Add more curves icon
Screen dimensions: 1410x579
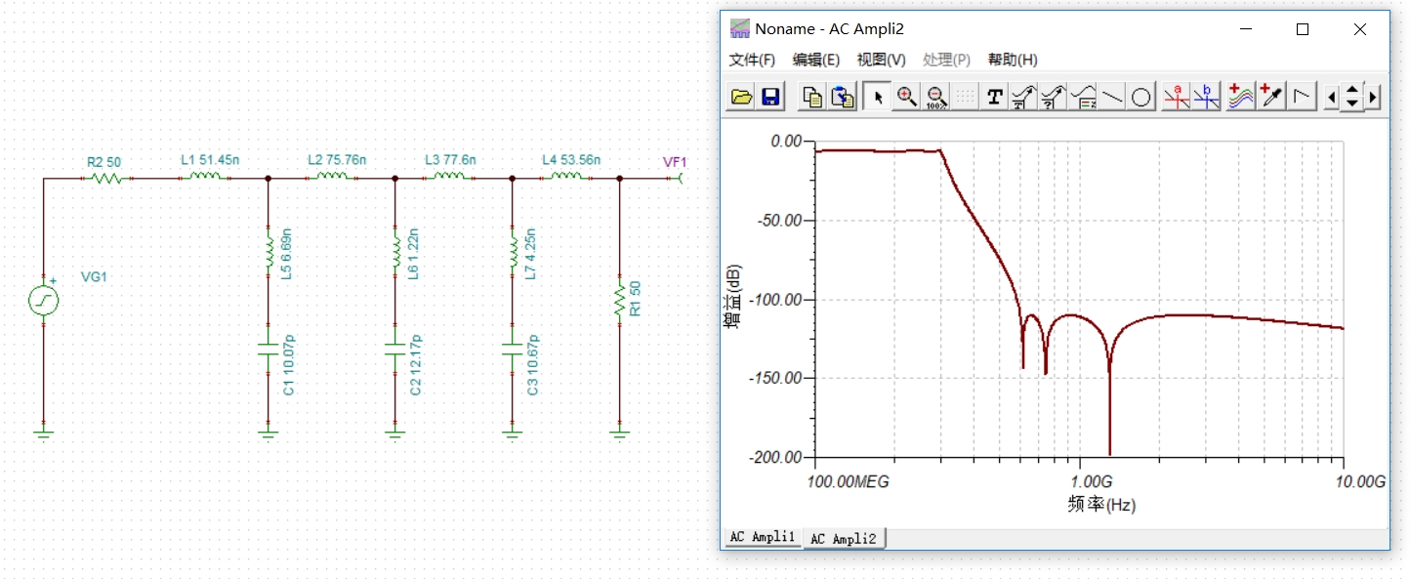[x=1241, y=97]
